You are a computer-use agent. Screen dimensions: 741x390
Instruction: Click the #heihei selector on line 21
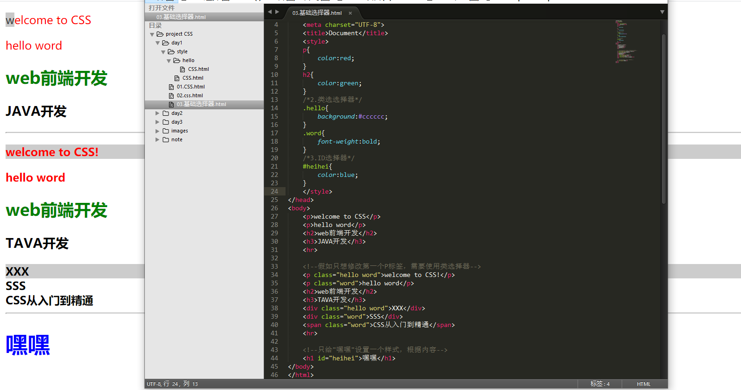coord(316,166)
